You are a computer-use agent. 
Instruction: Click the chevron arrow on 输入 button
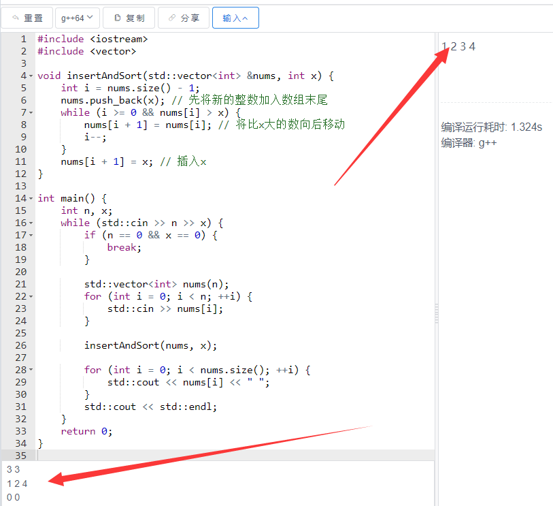pos(245,18)
